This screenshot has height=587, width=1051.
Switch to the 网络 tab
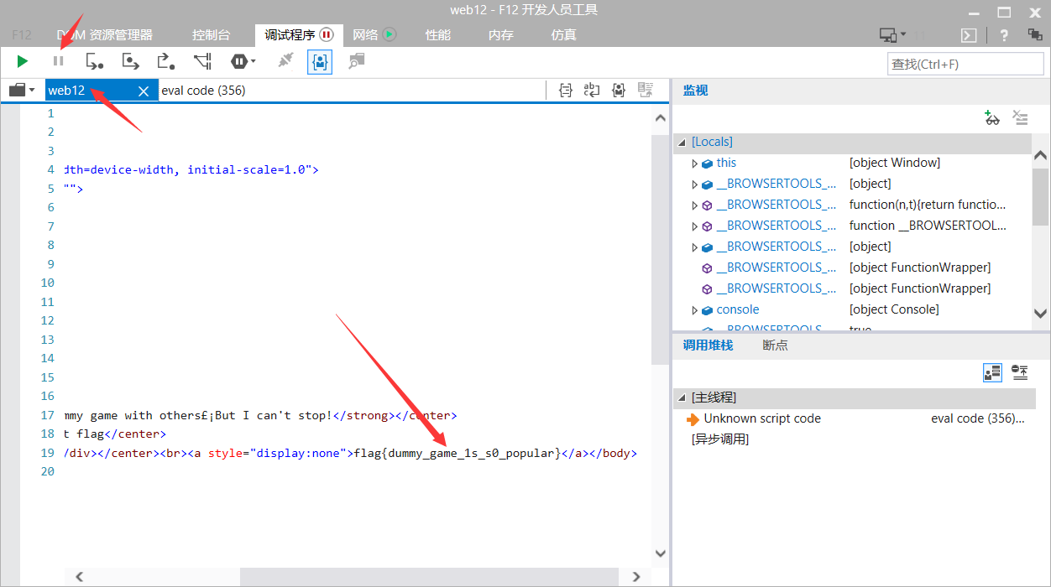pyautogui.click(x=374, y=35)
